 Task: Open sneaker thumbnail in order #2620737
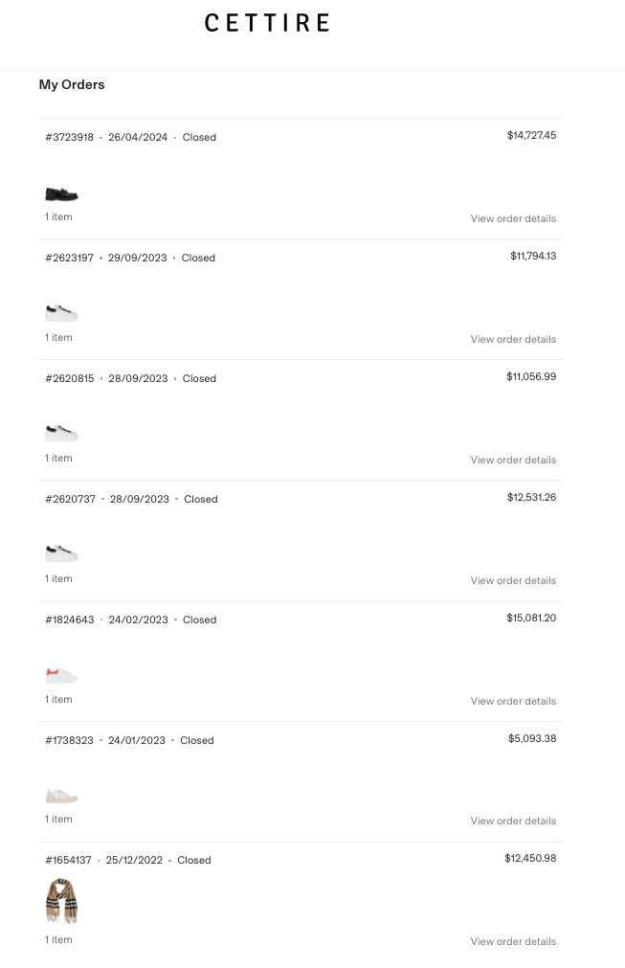pos(61,553)
